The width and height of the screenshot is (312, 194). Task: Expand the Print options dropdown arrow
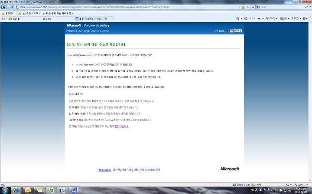pyautogui.click(x=263, y=19)
